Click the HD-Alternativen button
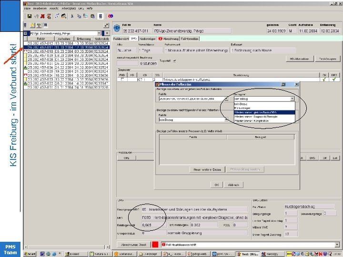The image size is (343, 257). pyautogui.click(x=299, y=59)
